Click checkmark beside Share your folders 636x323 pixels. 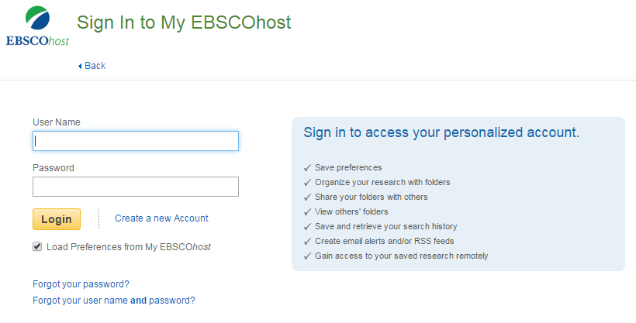coord(308,198)
